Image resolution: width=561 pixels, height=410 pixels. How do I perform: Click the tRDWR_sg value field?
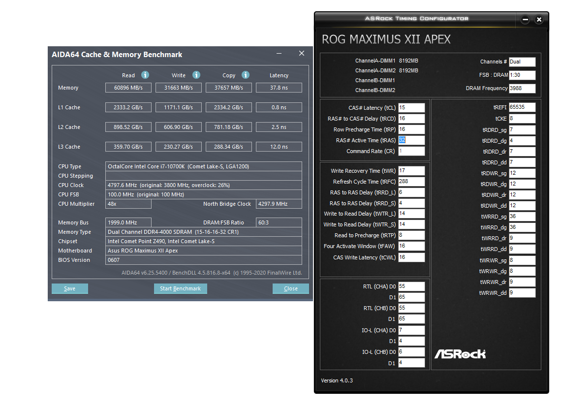coord(522,173)
